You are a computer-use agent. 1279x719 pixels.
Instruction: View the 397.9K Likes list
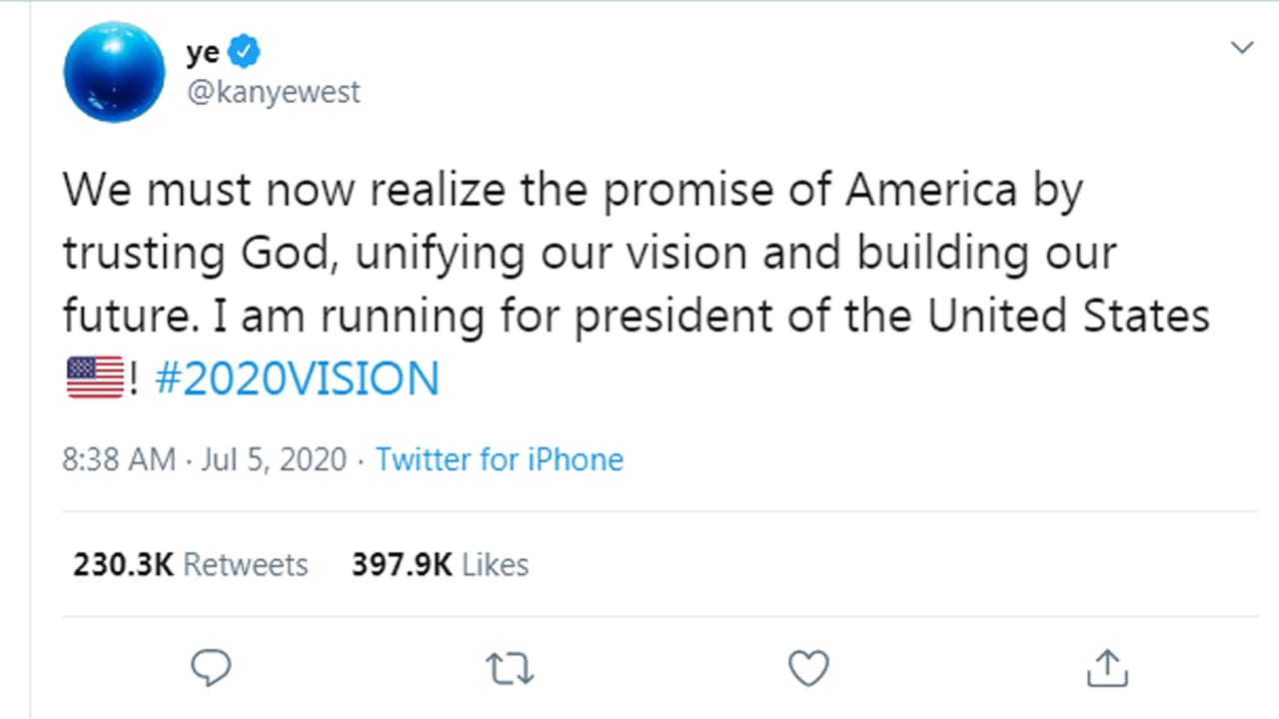coord(440,564)
